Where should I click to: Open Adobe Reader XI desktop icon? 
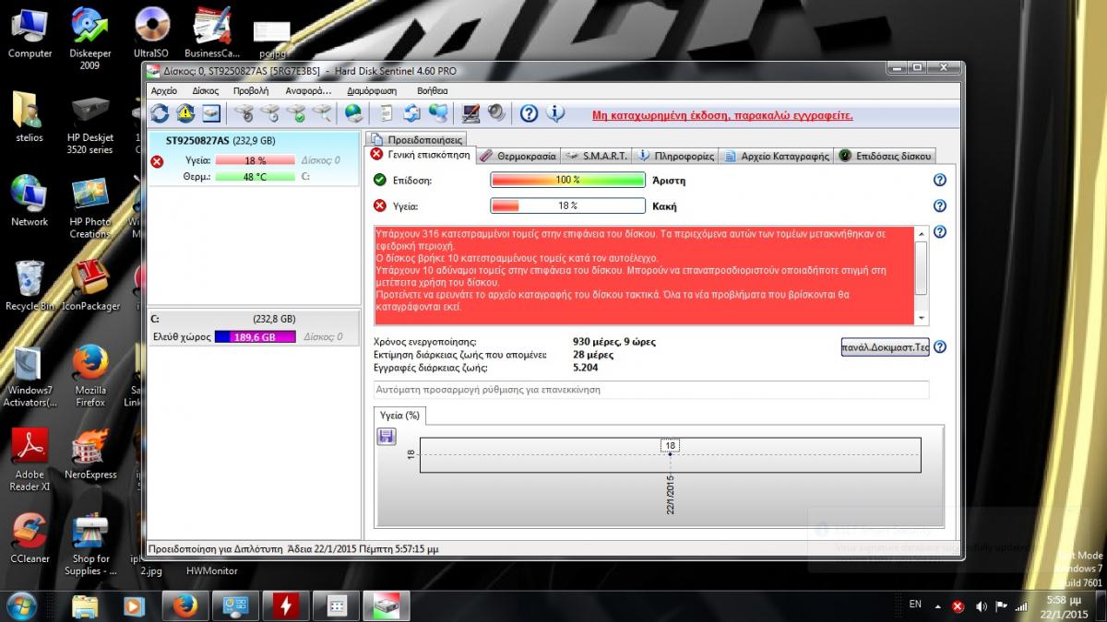pyautogui.click(x=30, y=460)
